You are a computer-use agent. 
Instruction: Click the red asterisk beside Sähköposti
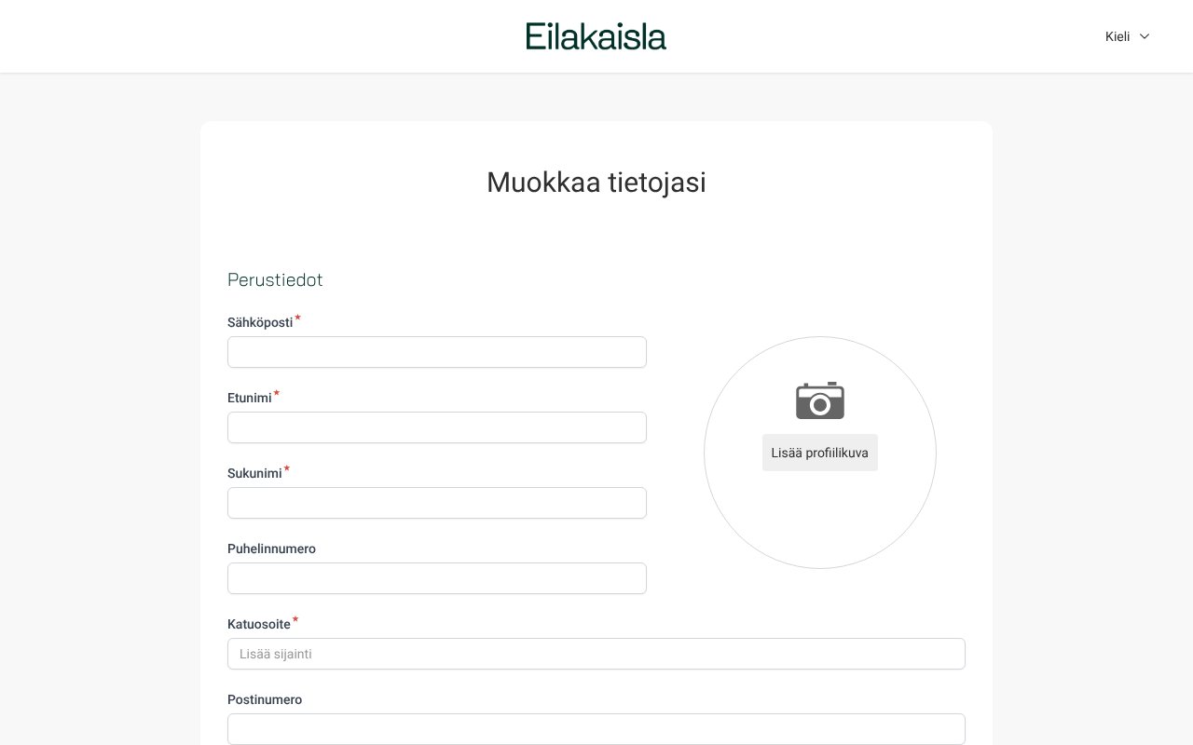pos(296,318)
